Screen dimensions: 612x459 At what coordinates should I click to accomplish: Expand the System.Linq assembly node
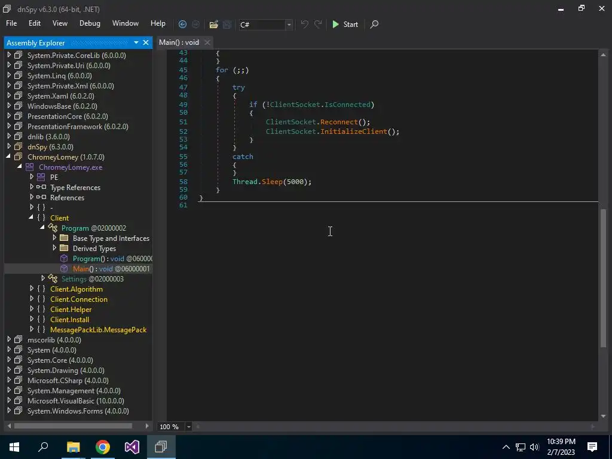[x=9, y=75]
